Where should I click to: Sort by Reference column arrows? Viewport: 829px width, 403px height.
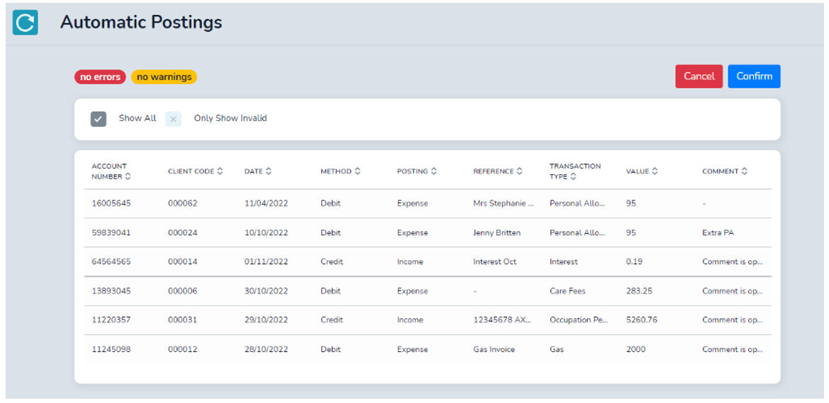[520, 171]
